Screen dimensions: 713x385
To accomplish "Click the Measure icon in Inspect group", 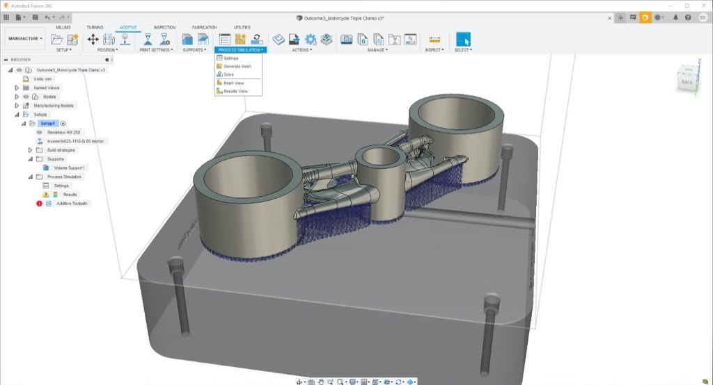I will (x=434, y=40).
